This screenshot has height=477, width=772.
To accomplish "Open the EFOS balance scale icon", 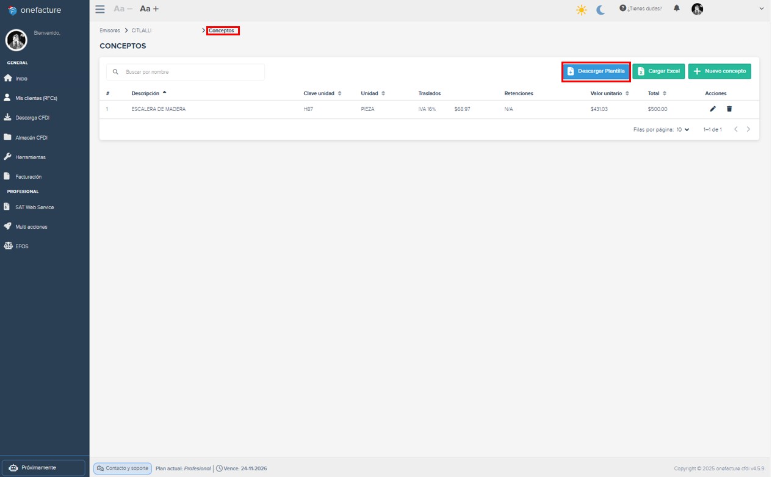I will (x=7, y=246).
